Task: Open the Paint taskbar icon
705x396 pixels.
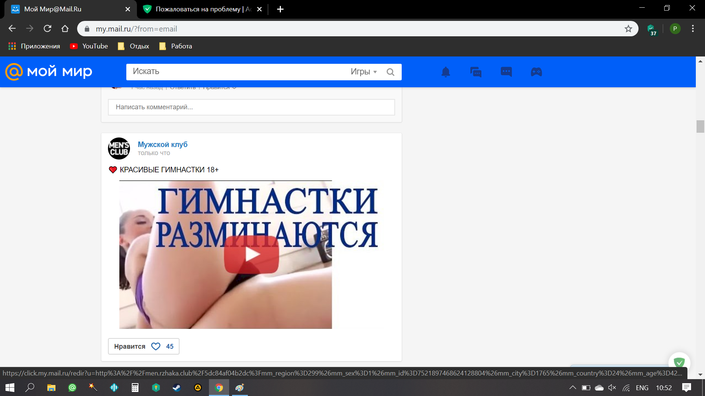Action: click(x=240, y=388)
